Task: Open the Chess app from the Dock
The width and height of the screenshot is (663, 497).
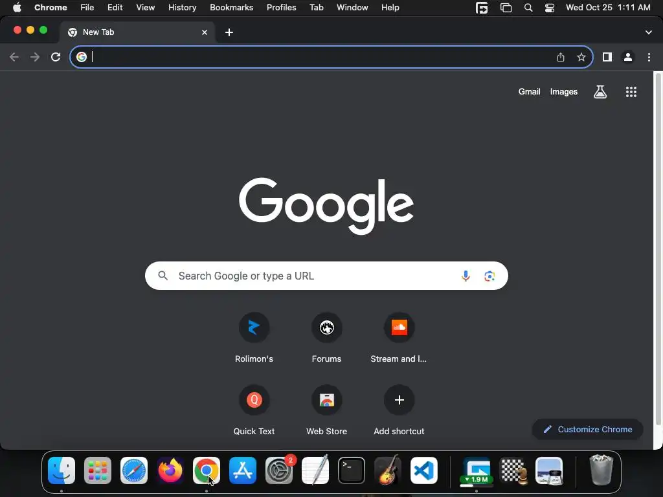Action: tap(513, 470)
